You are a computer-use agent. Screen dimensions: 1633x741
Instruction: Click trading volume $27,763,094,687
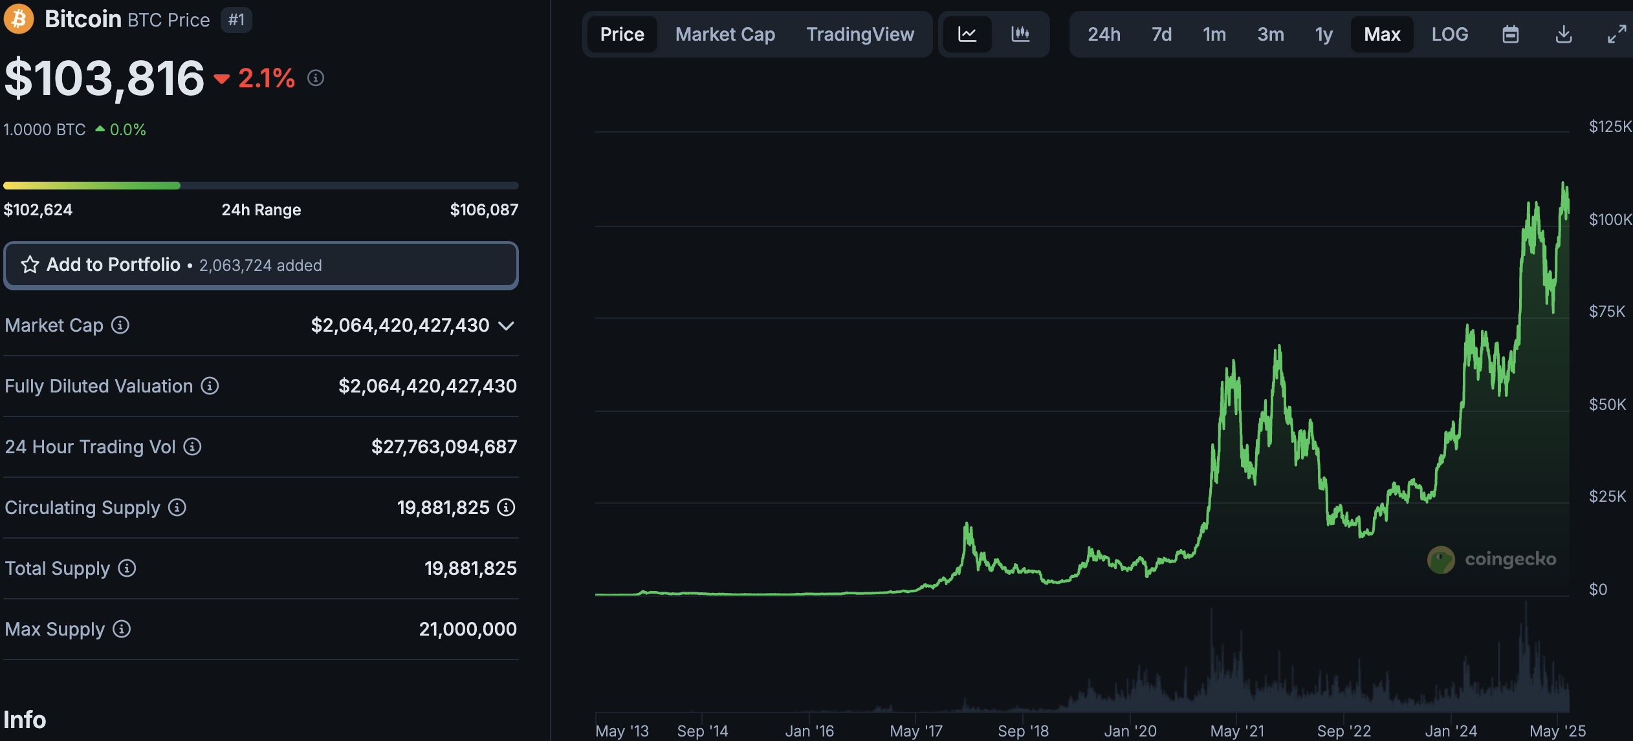444,447
